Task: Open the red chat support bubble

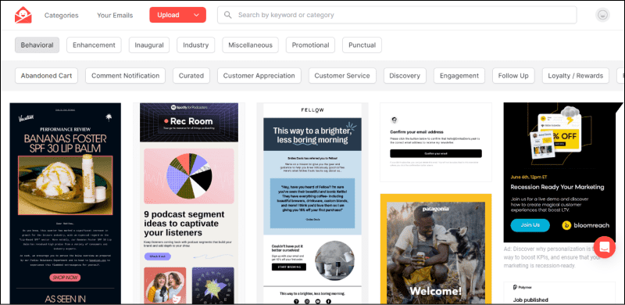Action: (604, 247)
